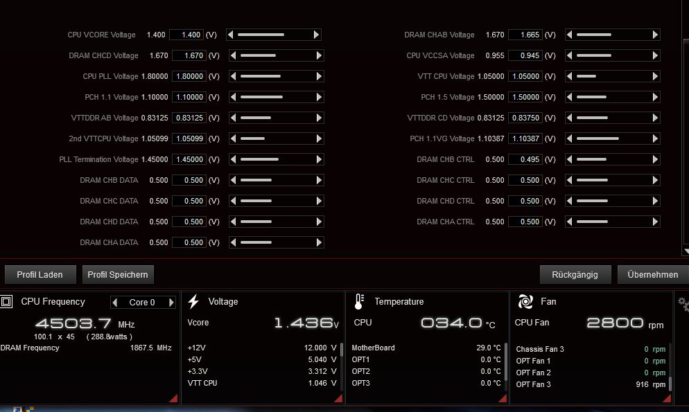Click the Rückgängig button
689x412 pixels.
575,275
